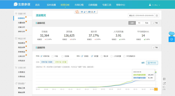This screenshot has width=175, height=96.
Task: Uncheck the 访客数 indicator checkbox
Action: pyautogui.click(x=82, y=56)
